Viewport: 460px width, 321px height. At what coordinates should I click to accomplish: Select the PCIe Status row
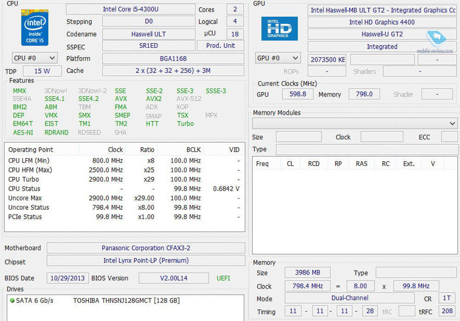pyautogui.click(x=124, y=217)
